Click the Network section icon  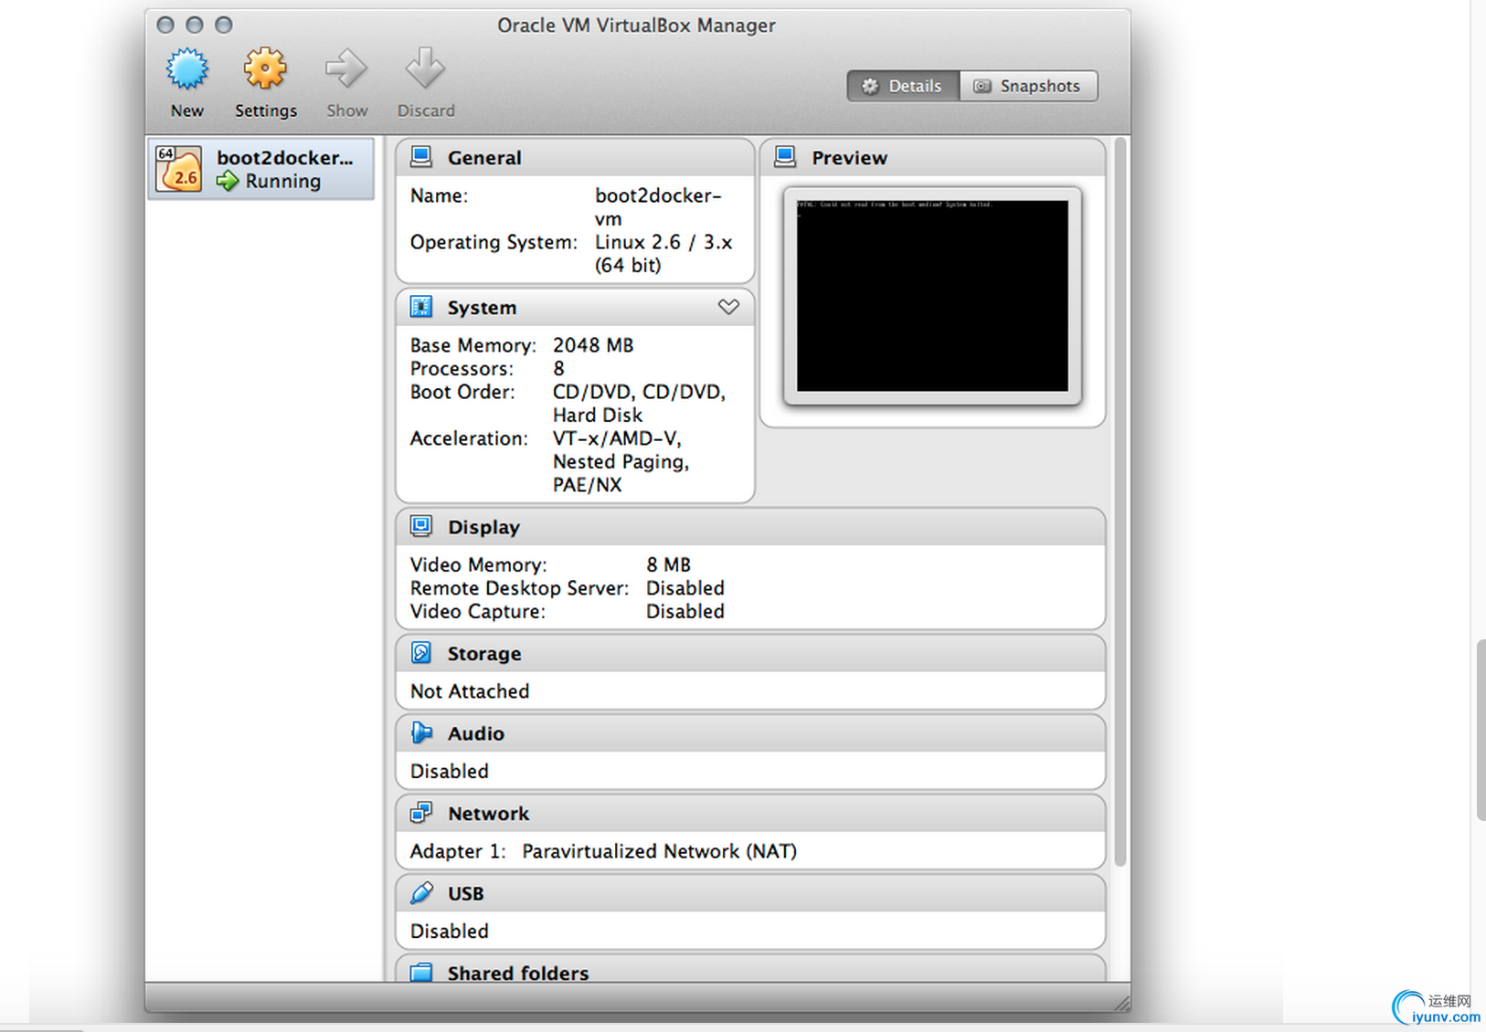coord(421,813)
